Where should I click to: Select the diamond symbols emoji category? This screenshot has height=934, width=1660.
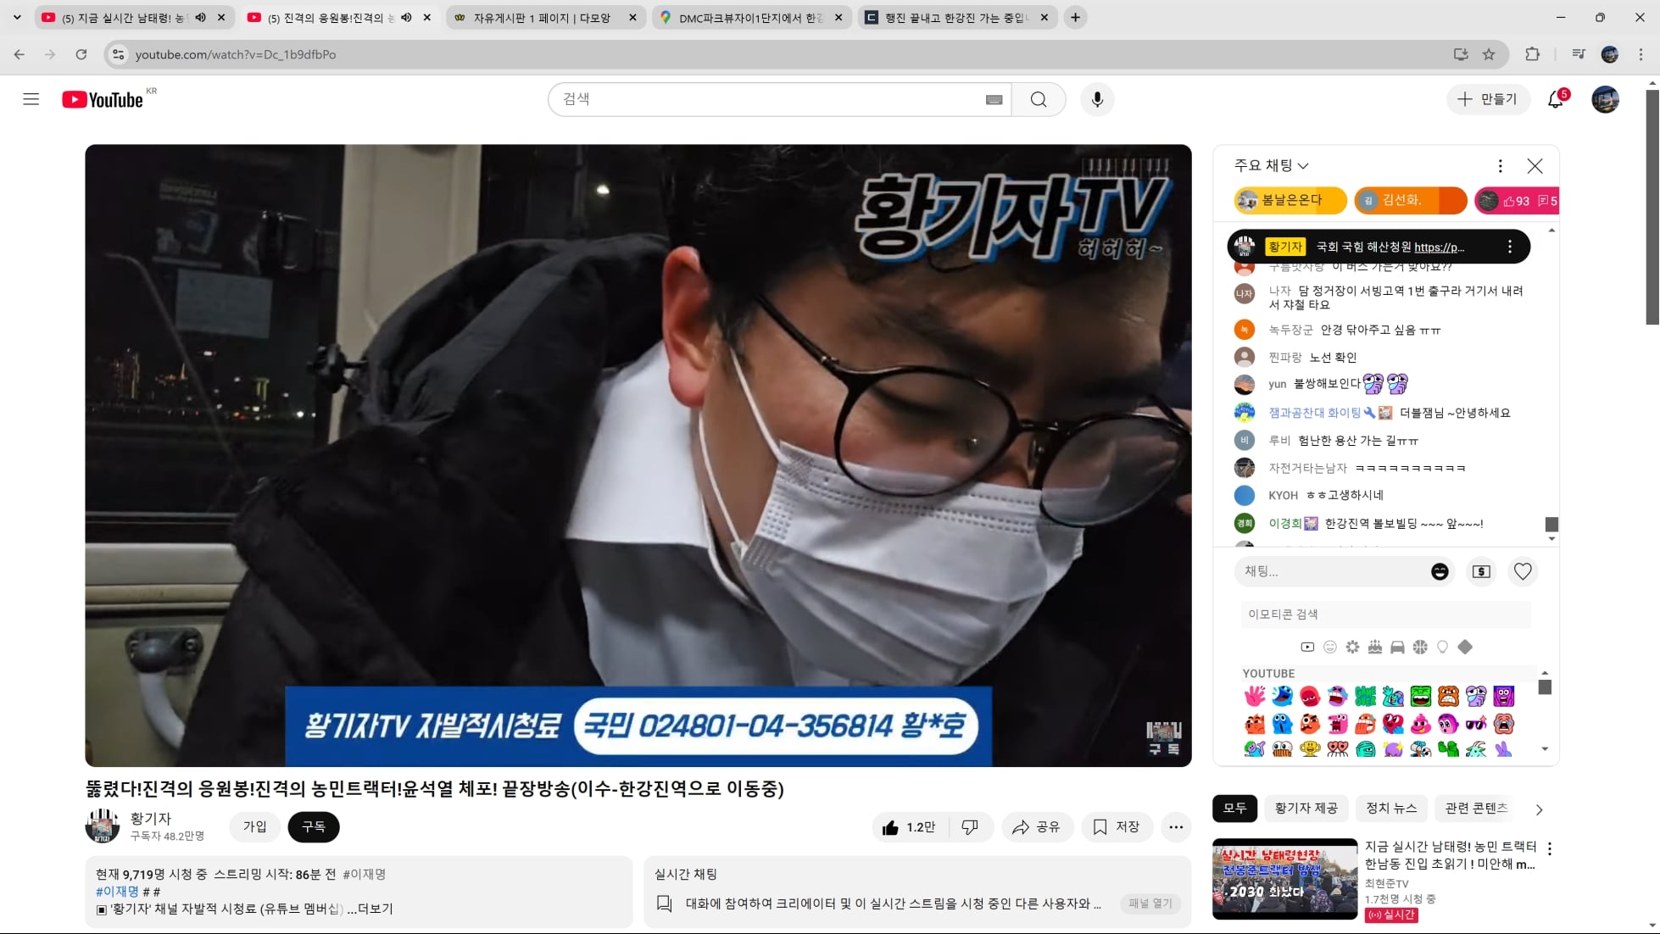point(1465,647)
